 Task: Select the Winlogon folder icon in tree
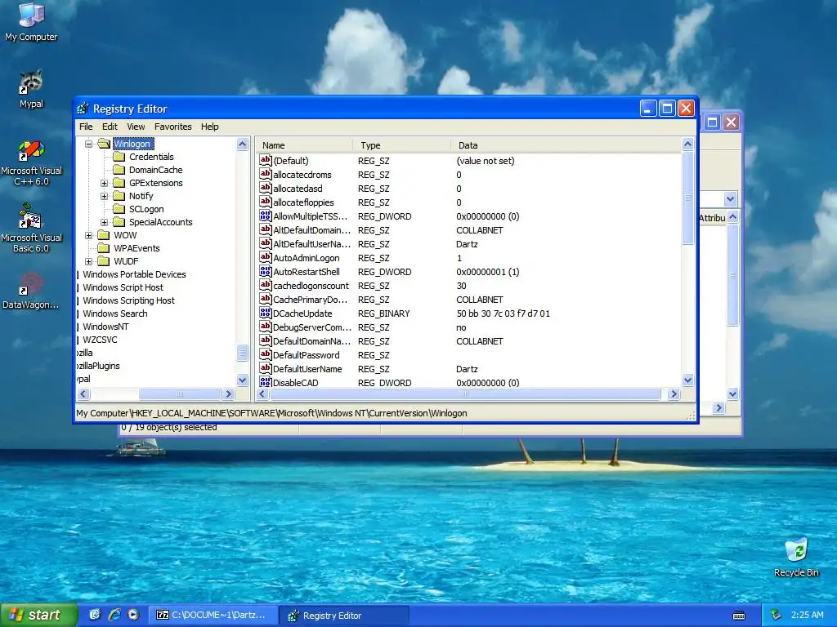point(104,144)
